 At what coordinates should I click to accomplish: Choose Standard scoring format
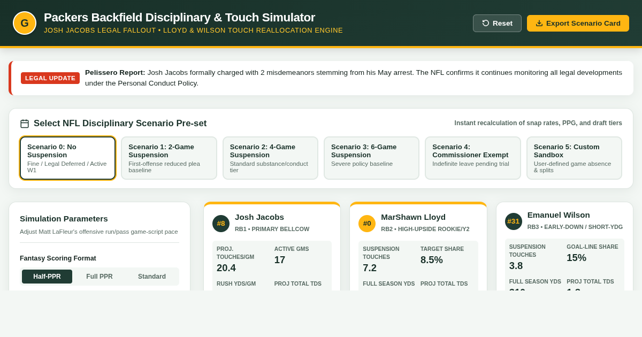point(152,277)
